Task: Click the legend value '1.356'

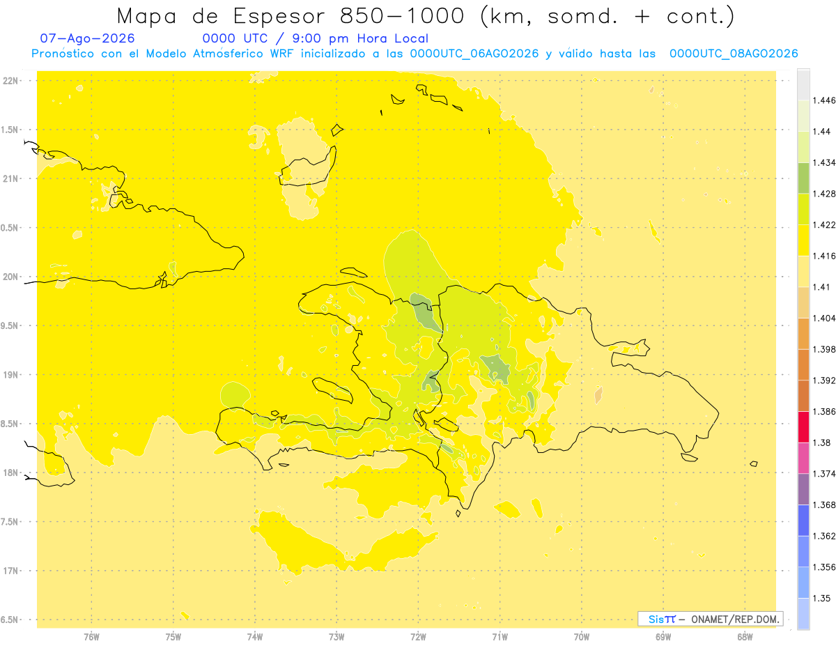Action: click(x=824, y=567)
